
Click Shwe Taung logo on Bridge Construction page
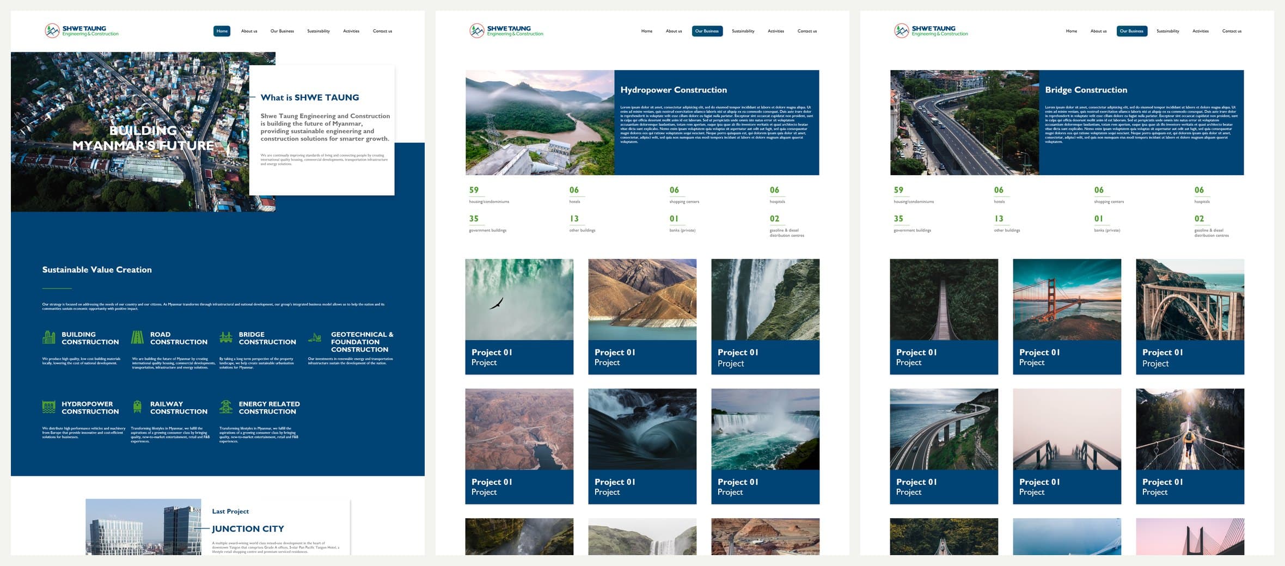[x=931, y=30]
